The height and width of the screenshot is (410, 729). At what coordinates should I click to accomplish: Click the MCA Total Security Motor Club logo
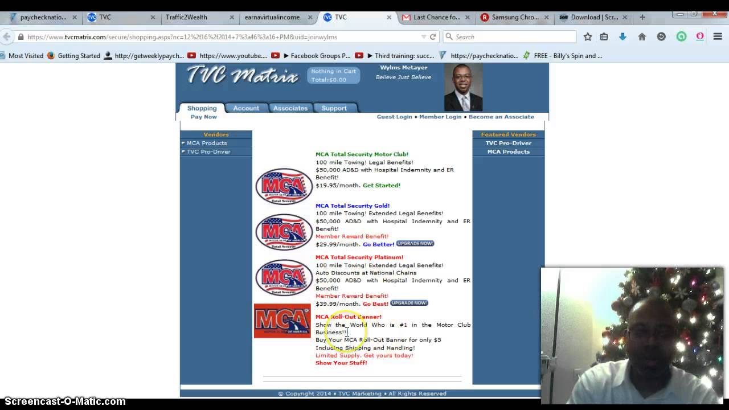tap(284, 186)
